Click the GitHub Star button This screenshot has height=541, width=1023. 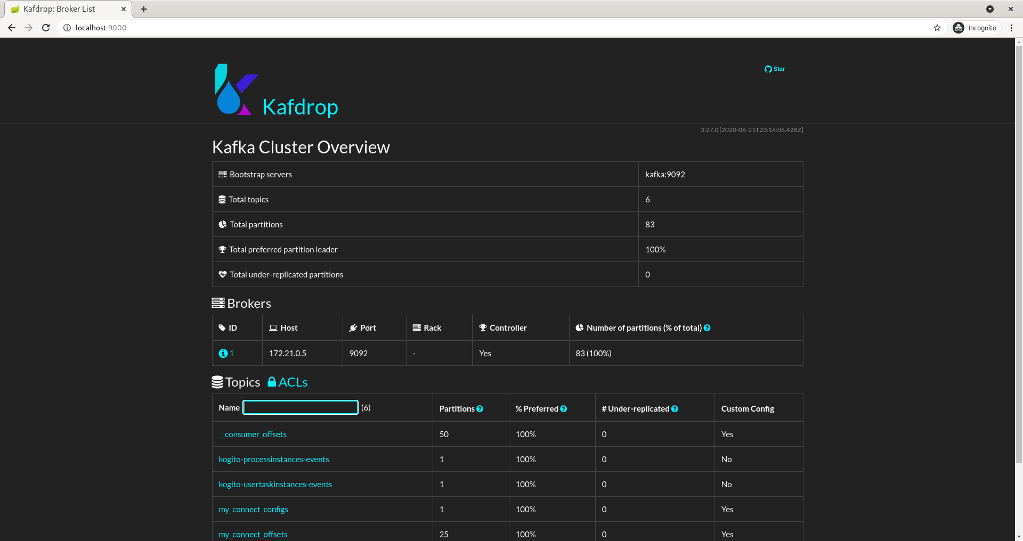(775, 69)
